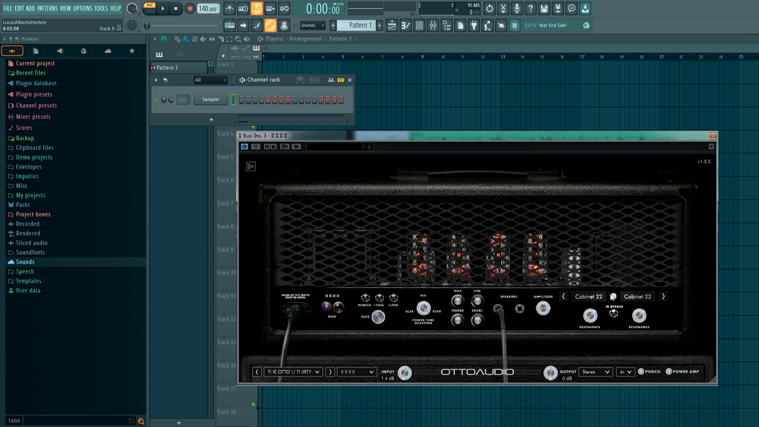Open the VIEW menu
The height and width of the screenshot is (427, 759).
[x=66, y=8]
